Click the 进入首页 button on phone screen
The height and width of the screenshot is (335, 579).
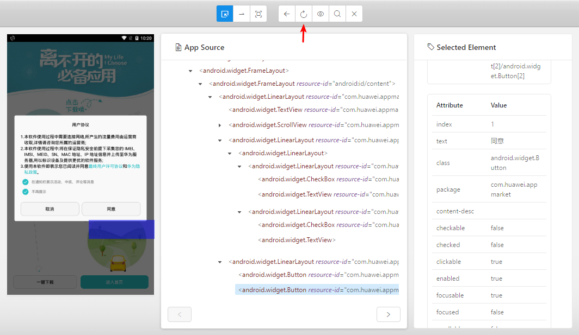(114, 282)
